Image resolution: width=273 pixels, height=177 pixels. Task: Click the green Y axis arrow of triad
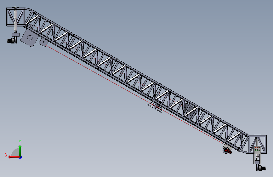[20, 151]
